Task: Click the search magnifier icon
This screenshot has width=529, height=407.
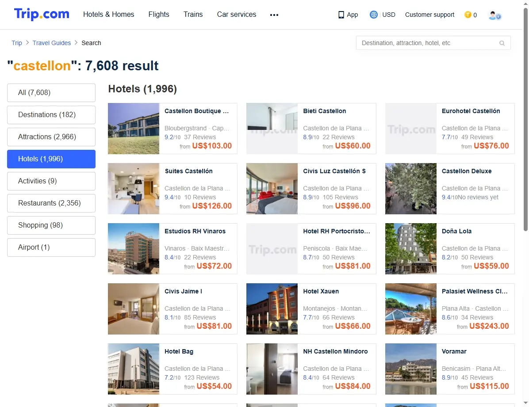Action: [x=502, y=43]
